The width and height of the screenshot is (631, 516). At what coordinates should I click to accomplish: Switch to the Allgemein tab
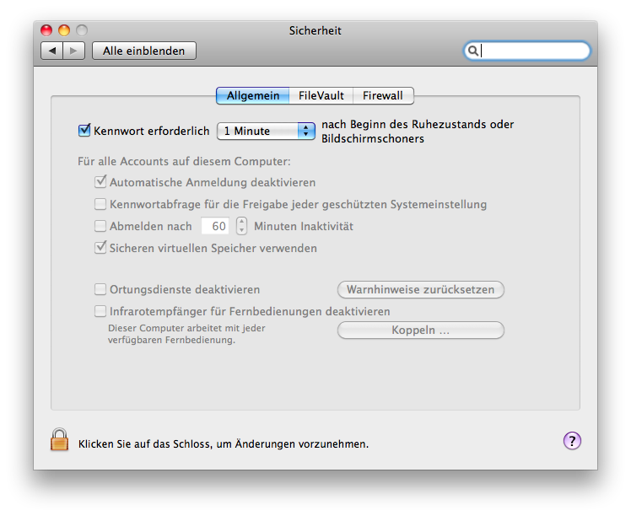pos(253,96)
